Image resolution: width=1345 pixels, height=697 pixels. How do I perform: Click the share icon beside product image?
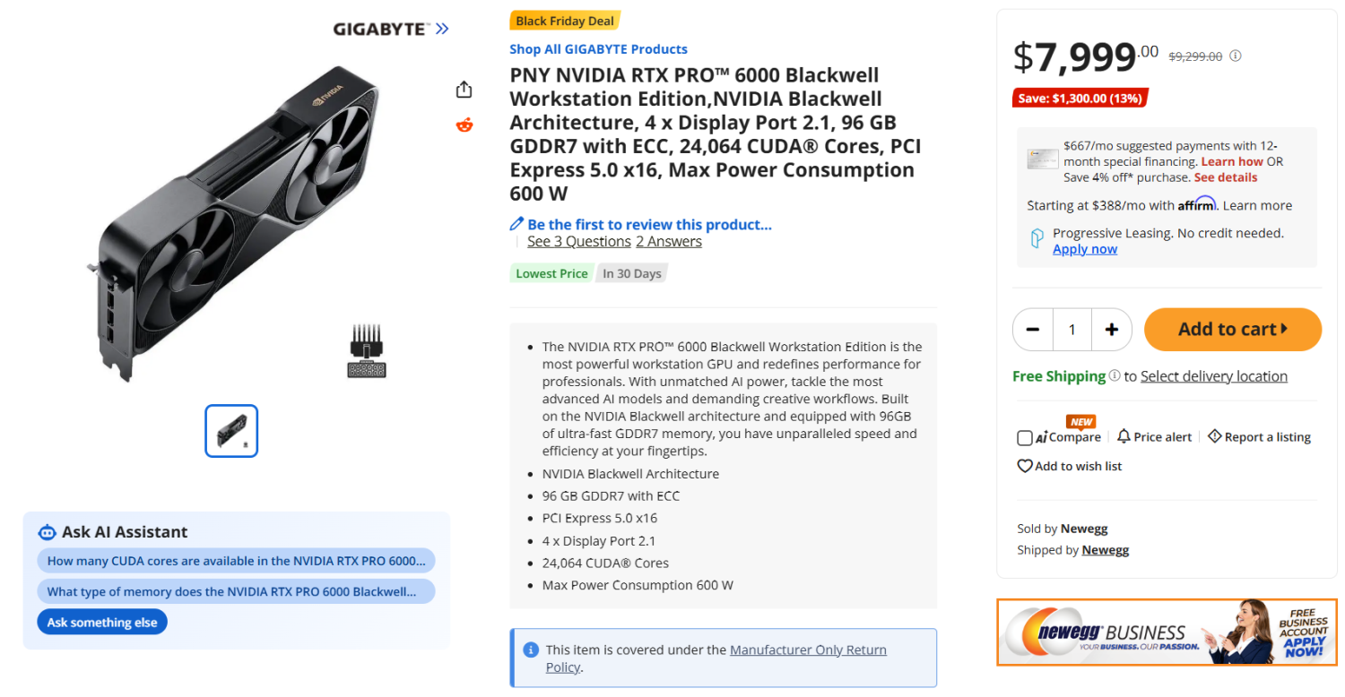point(464,90)
